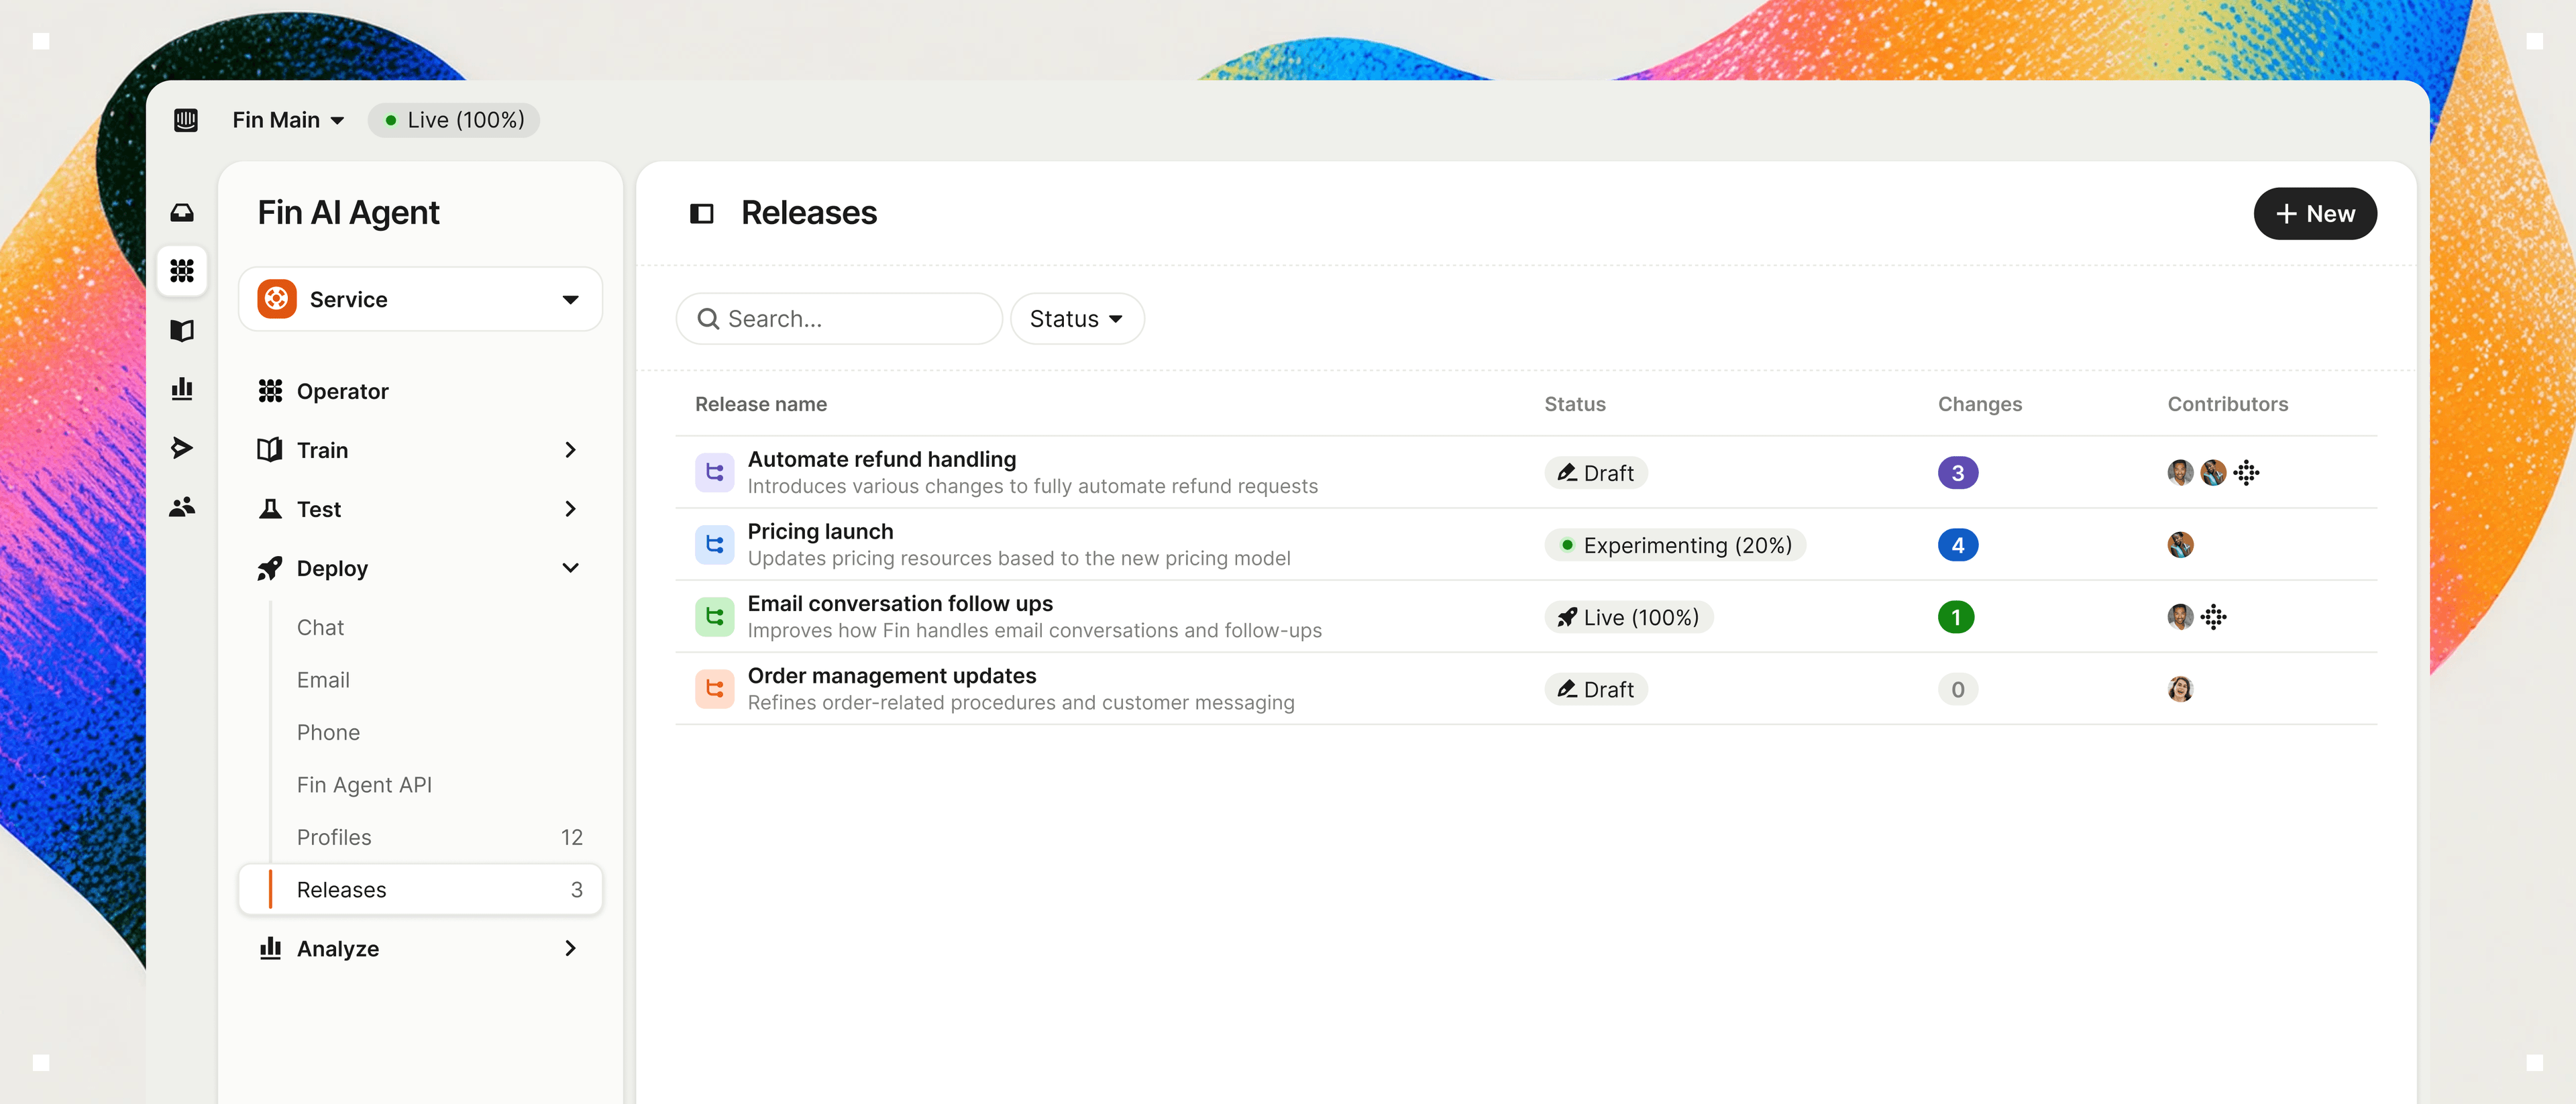
Task: Click the purple 3 changes badge
Action: [1958, 473]
